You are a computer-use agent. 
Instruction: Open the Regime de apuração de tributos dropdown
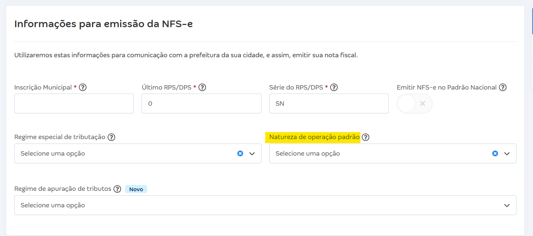tap(507, 205)
